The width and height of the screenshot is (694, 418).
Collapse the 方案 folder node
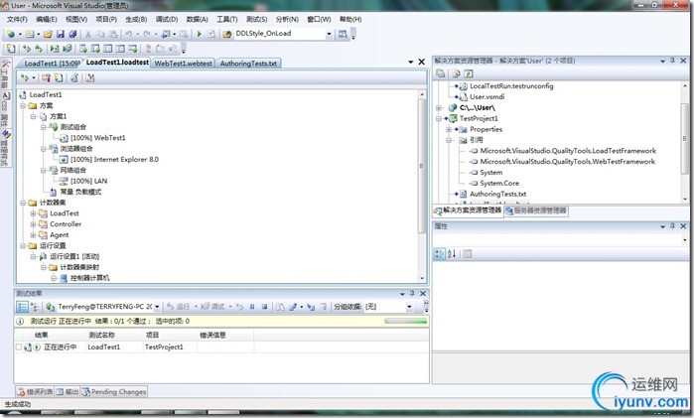[x=23, y=105]
